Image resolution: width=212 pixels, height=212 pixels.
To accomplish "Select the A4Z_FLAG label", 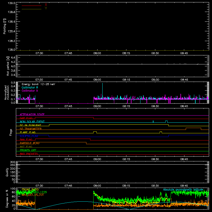I will [x=26, y=147].
